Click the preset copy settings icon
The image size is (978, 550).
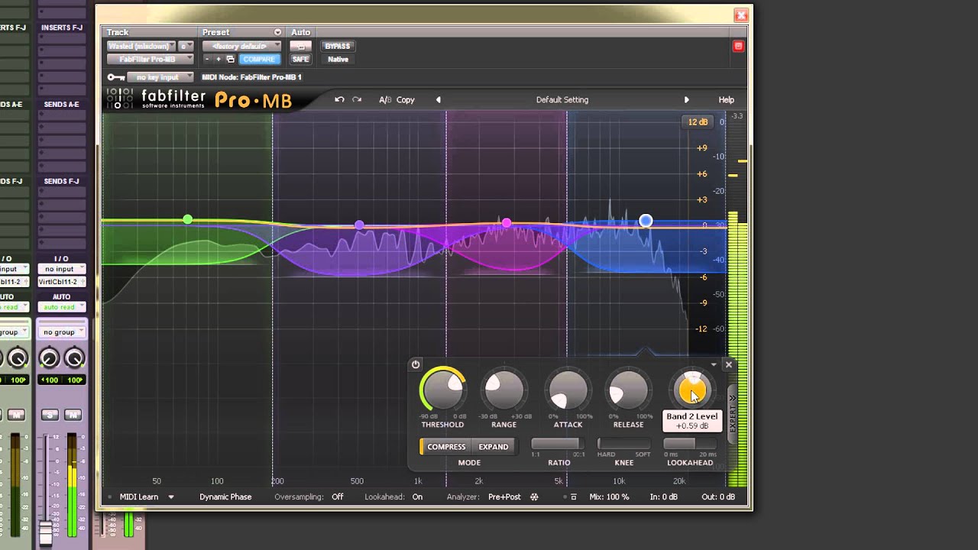pyautogui.click(x=230, y=60)
